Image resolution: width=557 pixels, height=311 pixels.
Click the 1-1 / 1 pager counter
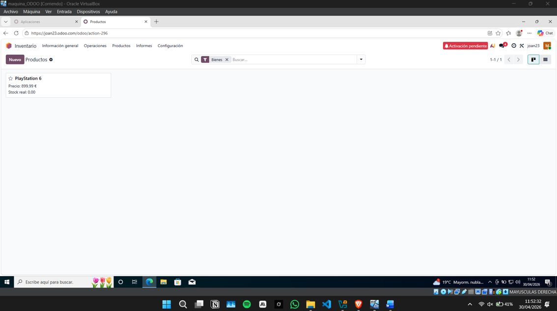click(x=496, y=60)
